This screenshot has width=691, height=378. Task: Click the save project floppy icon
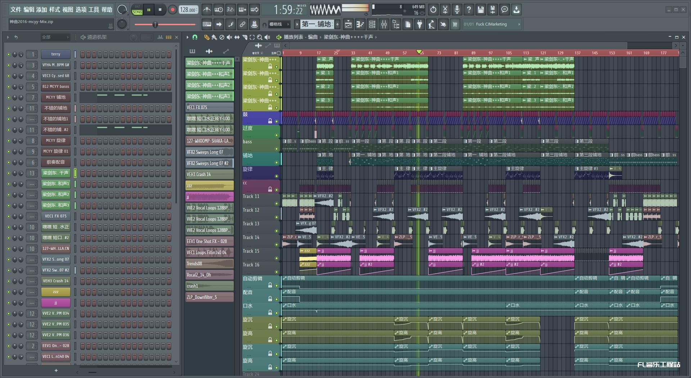(481, 10)
